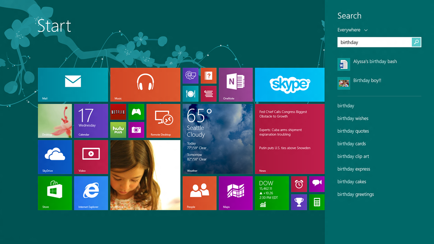Open the SkyDrive tile

coord(55,157)
